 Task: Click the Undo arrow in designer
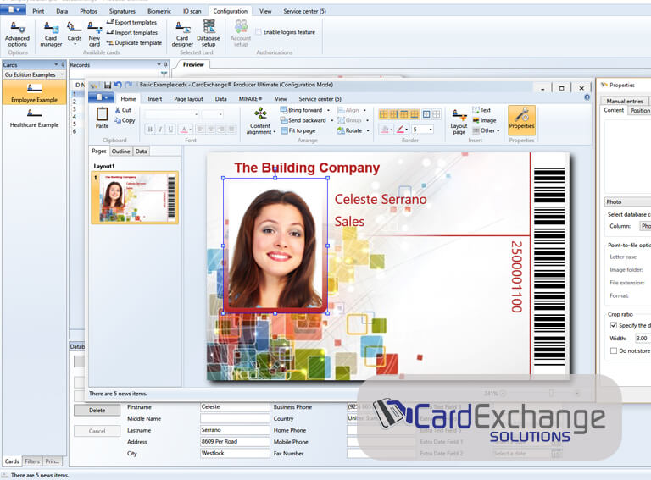coord(118,85)
